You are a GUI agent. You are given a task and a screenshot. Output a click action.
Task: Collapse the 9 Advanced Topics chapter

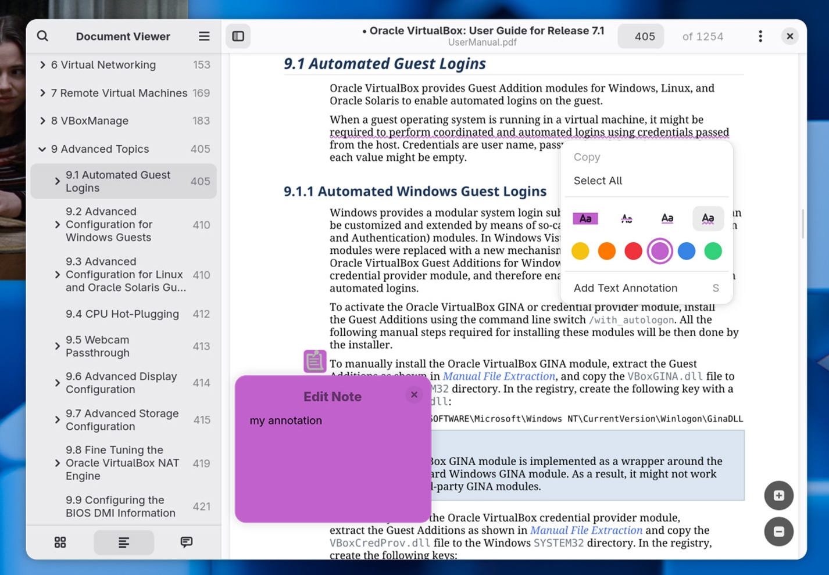[x=42, y=149]
